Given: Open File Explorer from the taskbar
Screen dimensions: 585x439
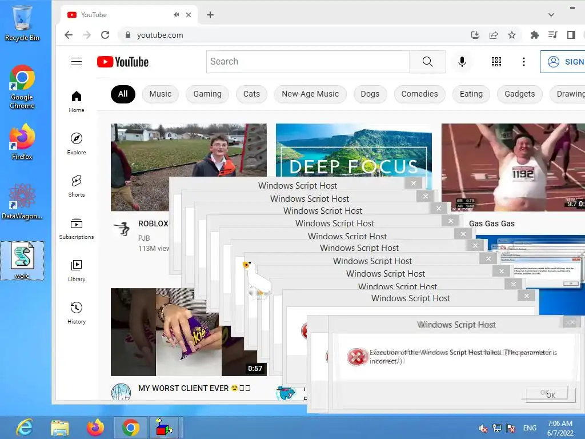Looking at the screenshot, I should [59, 428].
